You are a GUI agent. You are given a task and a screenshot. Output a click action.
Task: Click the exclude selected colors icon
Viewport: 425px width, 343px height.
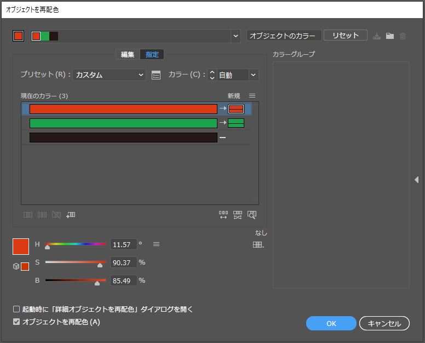coord(56,215)
